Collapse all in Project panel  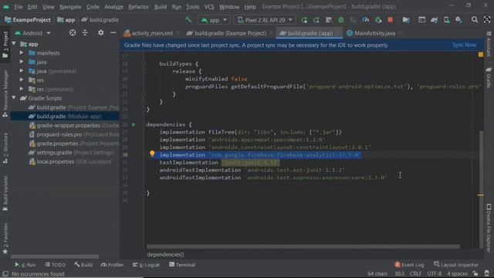point(85,32)
